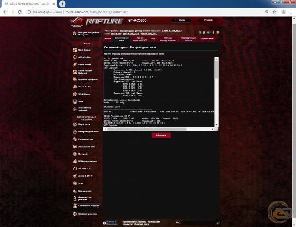Screen dimensions: 296x227
Task: Switch to the Аренда адресов DHCP tab
Action: coord(139,39)
